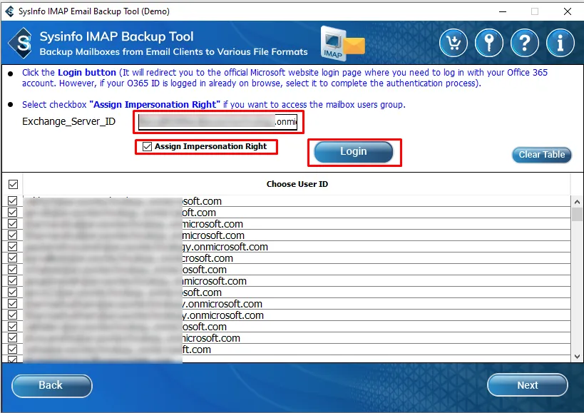The width and height of the screenshot is (584, 413).
Task: Close the SysInfo IMAP Backup window
Action: [x=567, y=11]
